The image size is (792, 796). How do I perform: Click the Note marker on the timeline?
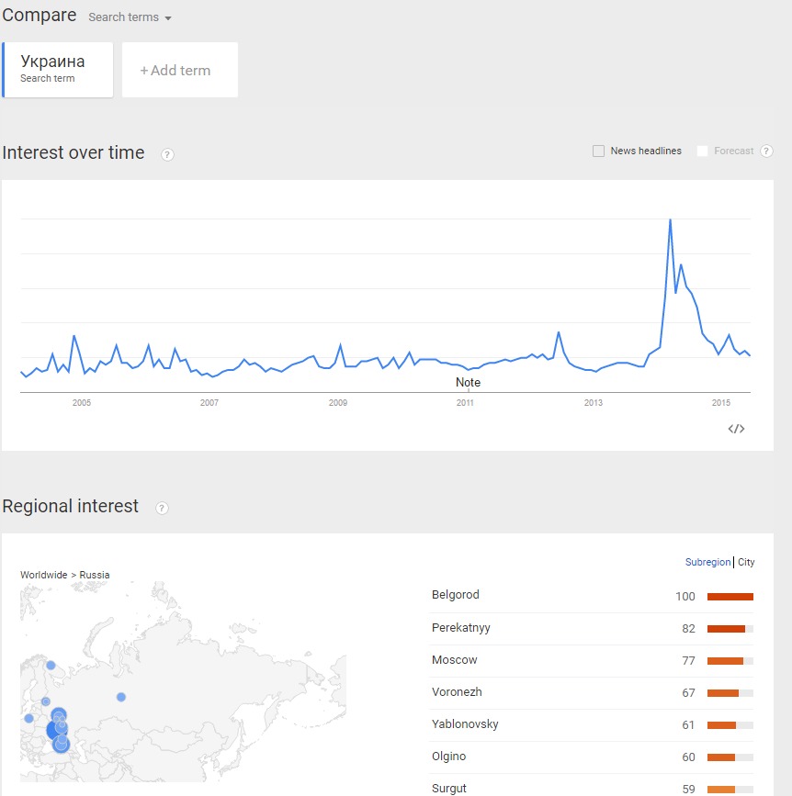[468, 382]
